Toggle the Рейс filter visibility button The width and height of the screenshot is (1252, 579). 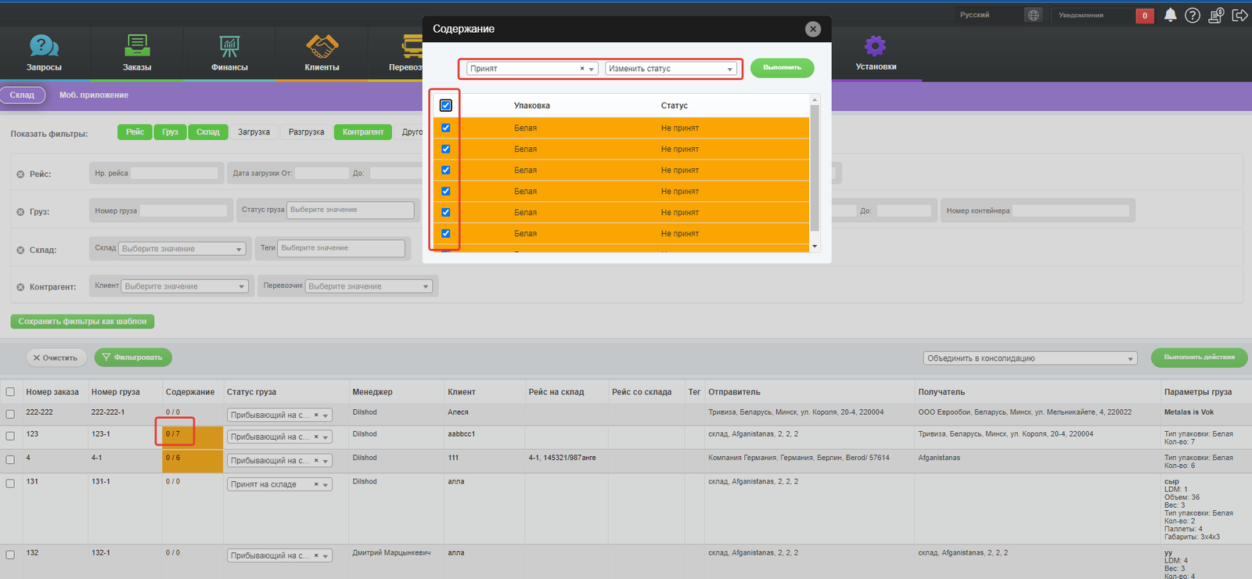click(135, 132)
